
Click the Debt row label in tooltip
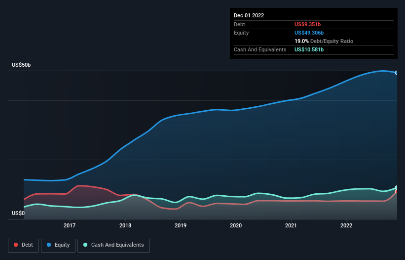coord(239,24)
